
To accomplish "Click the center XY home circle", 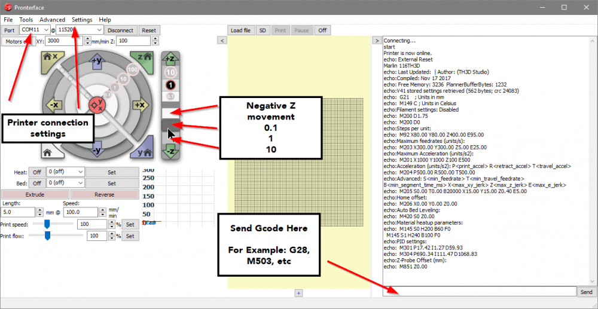I will click(x=97, y=105).
